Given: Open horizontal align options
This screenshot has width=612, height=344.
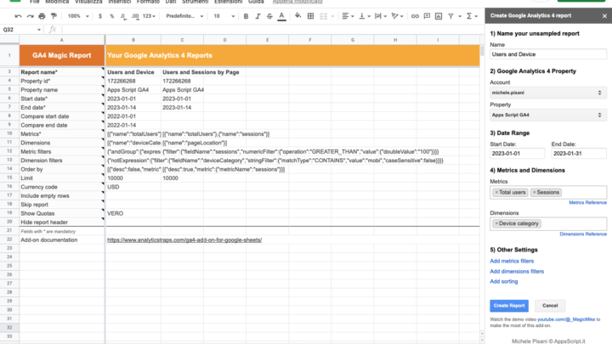Looking at the screenshot, I should pyautogui.click(x=348, y=16).
